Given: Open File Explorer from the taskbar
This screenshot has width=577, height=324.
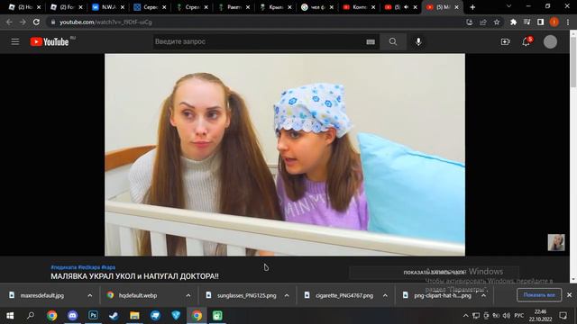Looking at the screenshot, I should tap(134, 316).
